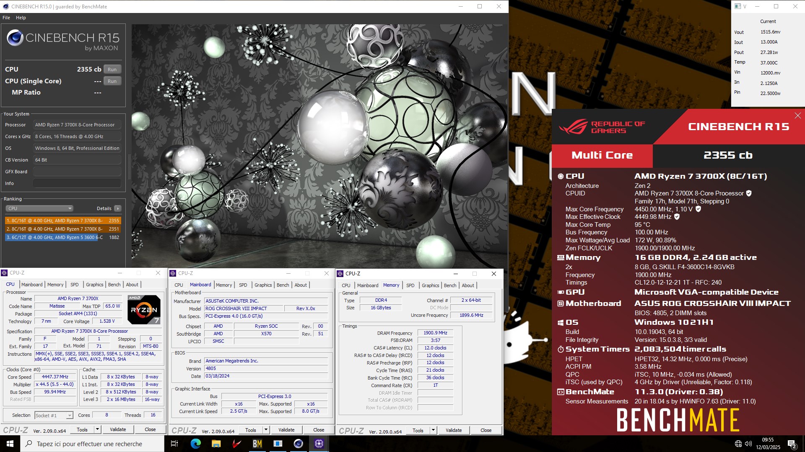
Task: Click Multiplier x 44.5 value
Action: tap(55, 384)
